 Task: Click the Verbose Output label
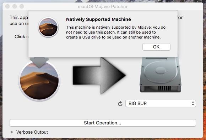click(x=32, y=132)
